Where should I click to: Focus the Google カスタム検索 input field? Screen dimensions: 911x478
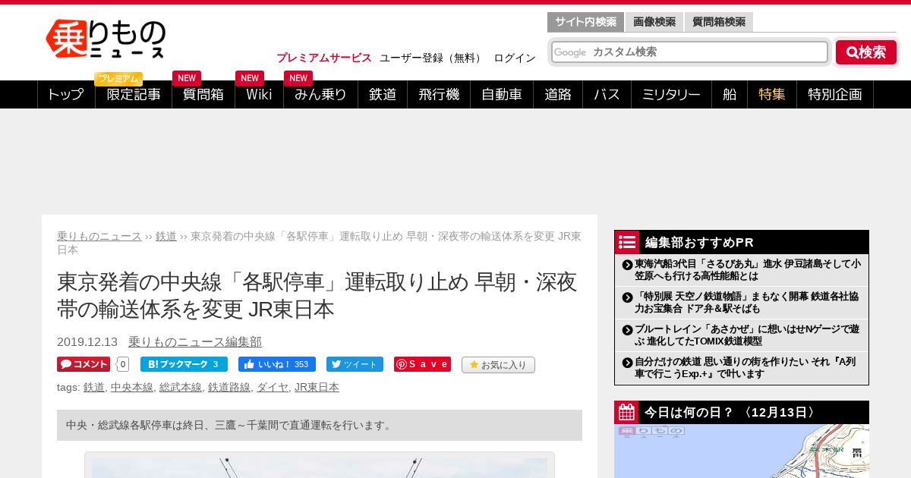click(x=689, y=52)
